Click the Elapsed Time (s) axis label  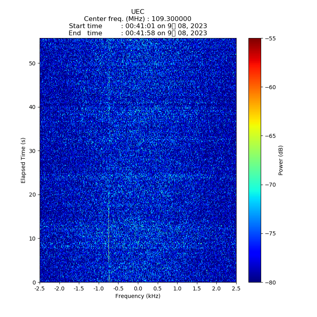point(23,160)
